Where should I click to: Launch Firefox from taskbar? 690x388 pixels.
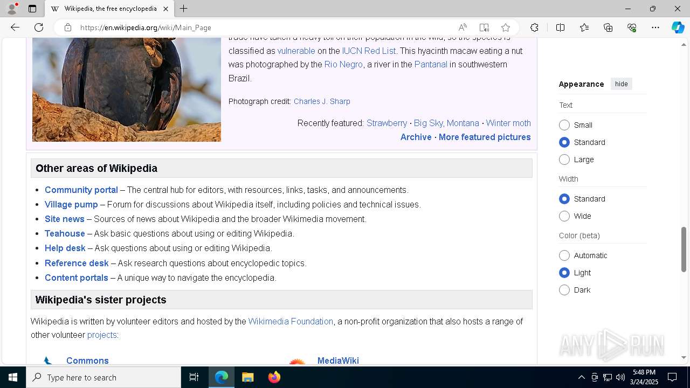coord(274,377)
